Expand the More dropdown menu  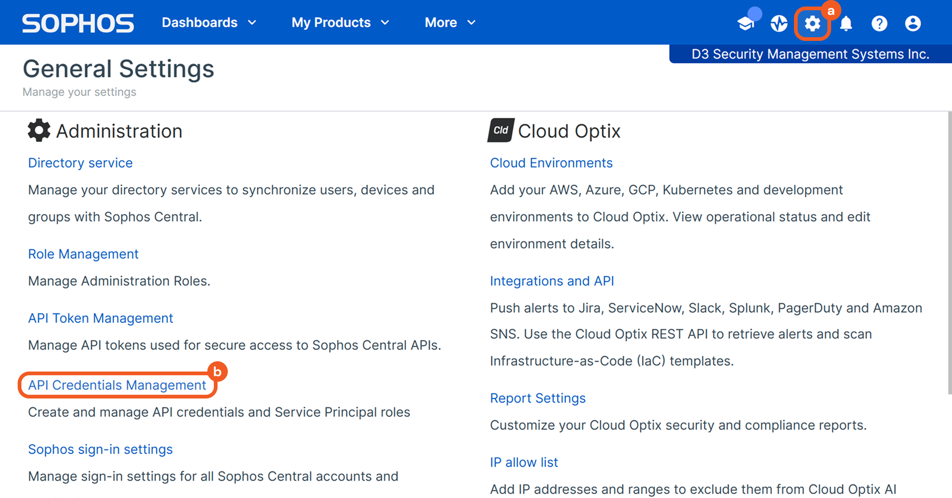pos(450,22)
